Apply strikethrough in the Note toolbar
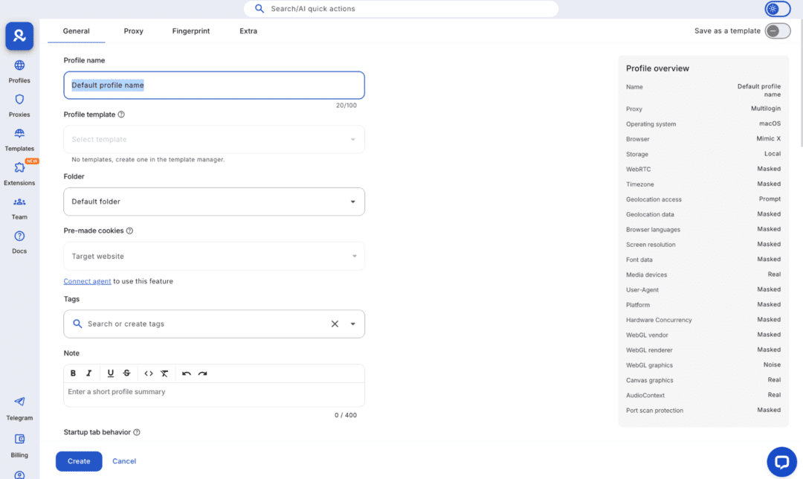The image size is (803, 479). tap(126, 373)
